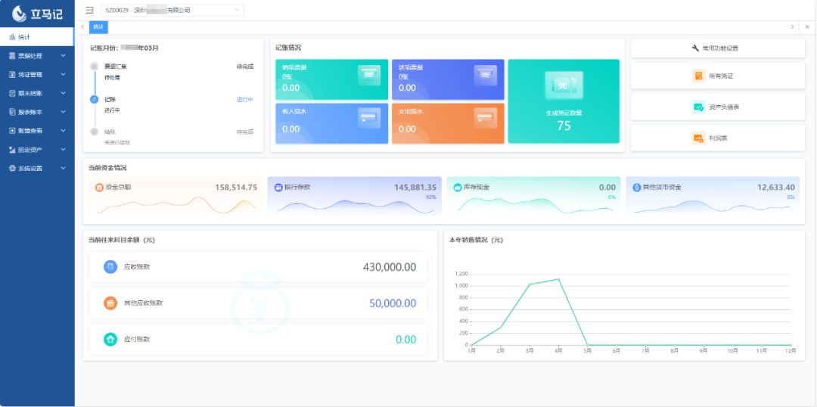The width and height of the screenshot is (817, 407).
Task: Click the 立马记 logo icon
Action: pos(19,14)
